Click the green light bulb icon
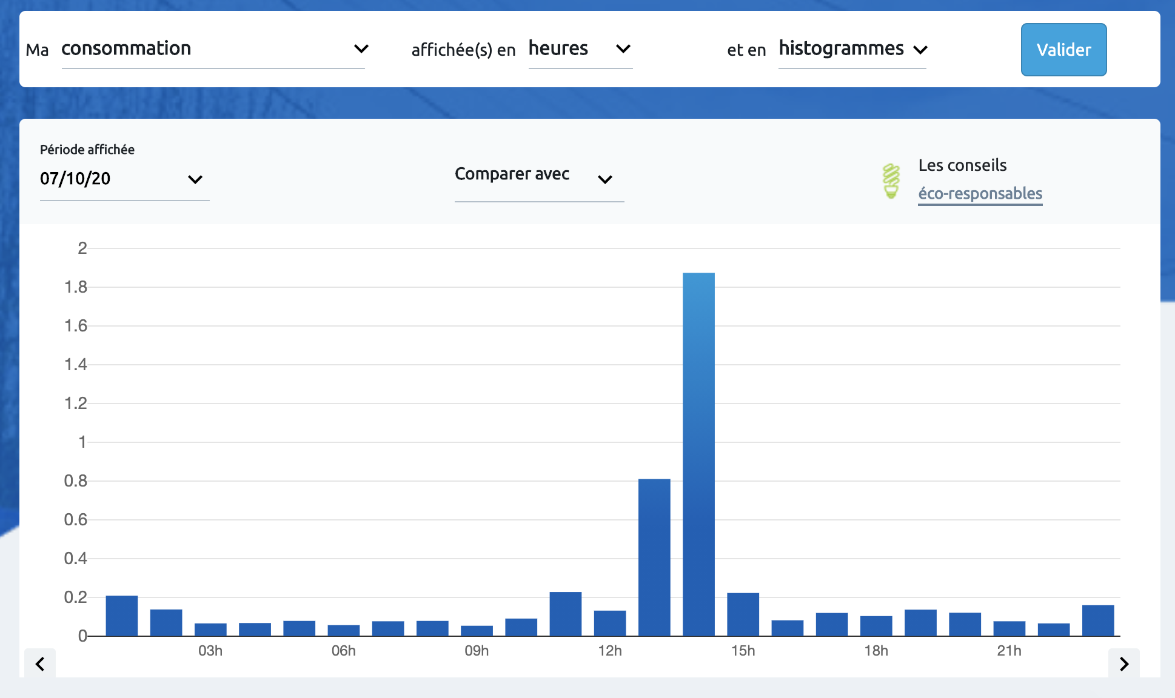The image size is (1175, 698). (x=891, y=181)
